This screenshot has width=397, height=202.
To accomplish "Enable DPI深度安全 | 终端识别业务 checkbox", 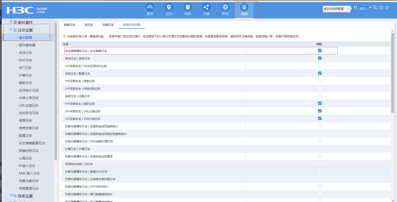I will 320,89.
